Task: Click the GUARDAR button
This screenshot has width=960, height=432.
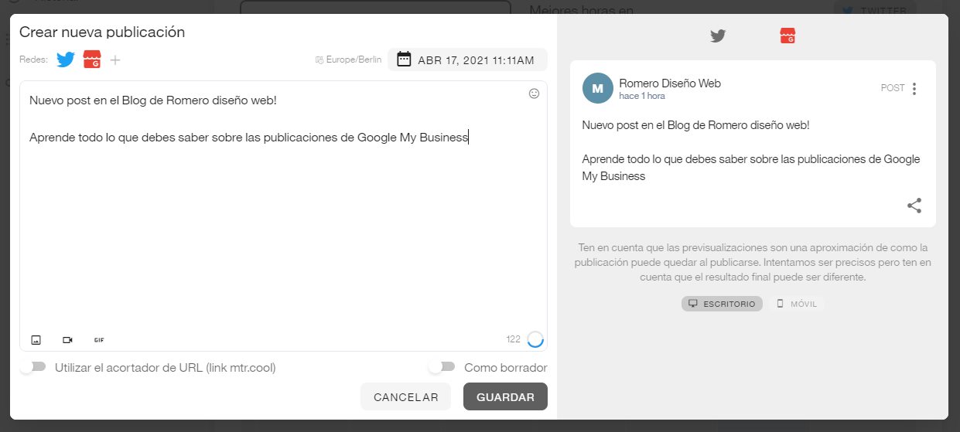Action: coord(505,397)
